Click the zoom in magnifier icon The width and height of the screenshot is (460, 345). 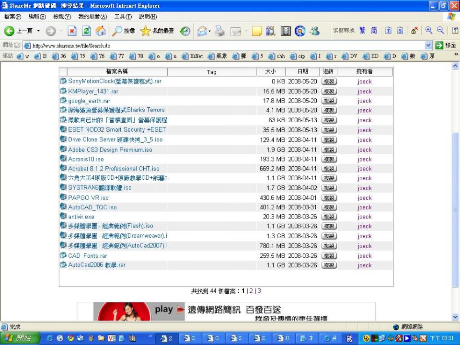[428, 30]
